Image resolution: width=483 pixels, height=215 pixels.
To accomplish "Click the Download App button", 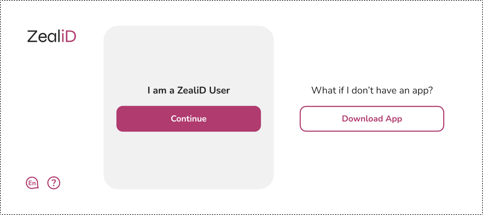I will 372,119.
